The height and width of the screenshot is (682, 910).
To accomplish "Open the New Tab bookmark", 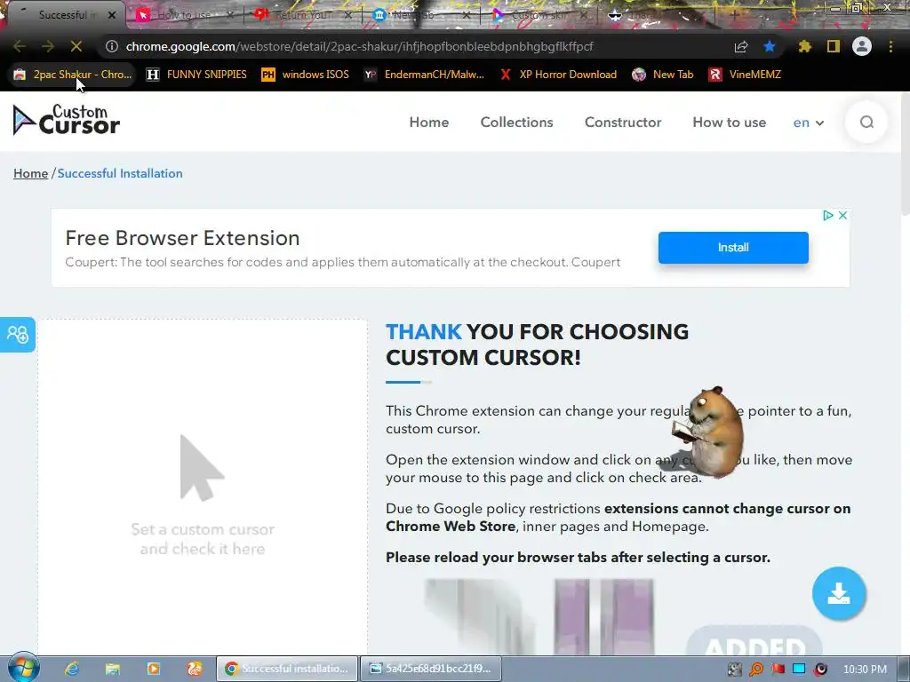I will click(663, 75).
